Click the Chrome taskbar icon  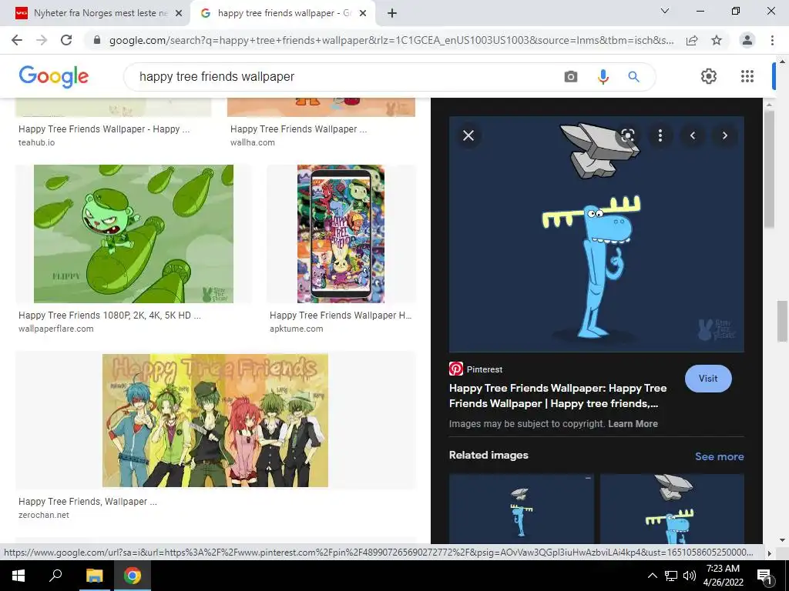[133, 576]
